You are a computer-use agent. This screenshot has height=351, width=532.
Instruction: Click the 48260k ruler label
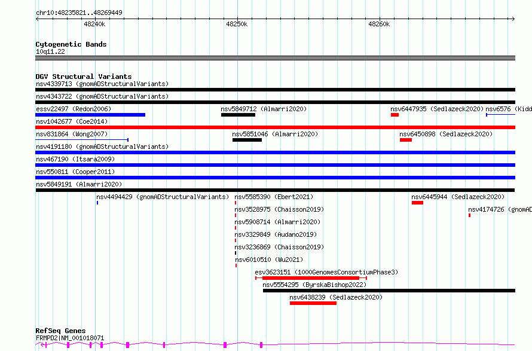379,24
